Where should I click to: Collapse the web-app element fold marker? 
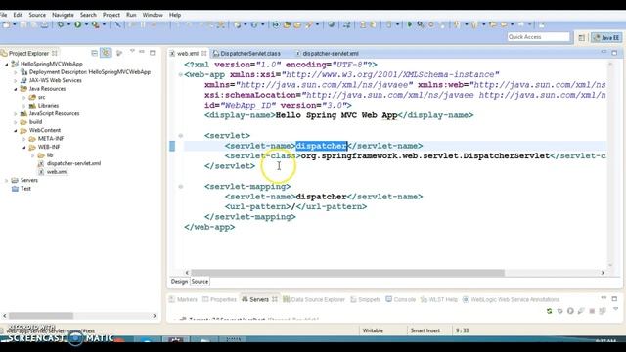point(180,74)
